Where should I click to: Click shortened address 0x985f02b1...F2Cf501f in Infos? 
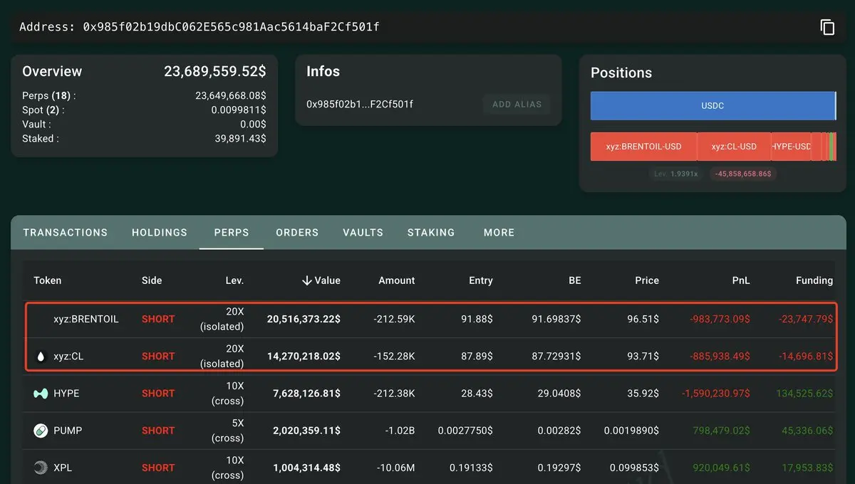pyautogui.click(x=360, y=105)
